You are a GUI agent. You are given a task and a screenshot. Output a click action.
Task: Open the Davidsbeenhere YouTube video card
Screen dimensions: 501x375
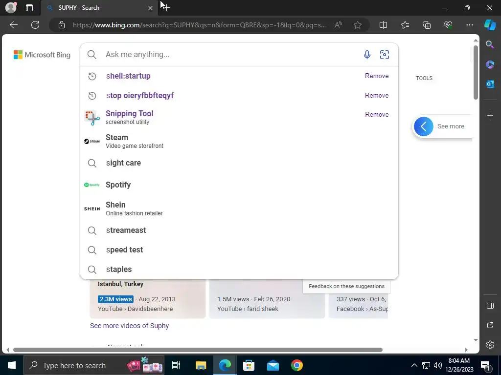pyautogui.click(x=148, y=299)
